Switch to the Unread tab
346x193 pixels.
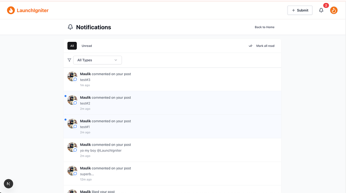pyautogui.click(x=87, y=46)
